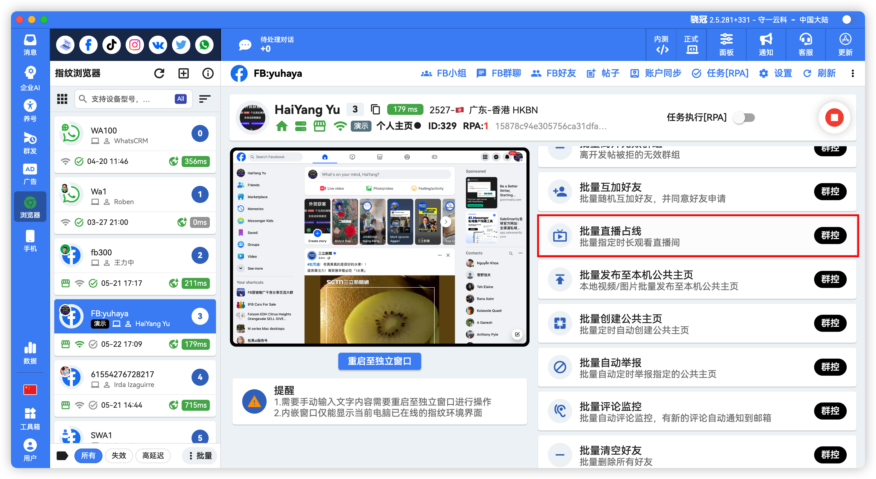876x479 pixels.
Task: Switch device filter to 高延迟
Action: point(153,456)
